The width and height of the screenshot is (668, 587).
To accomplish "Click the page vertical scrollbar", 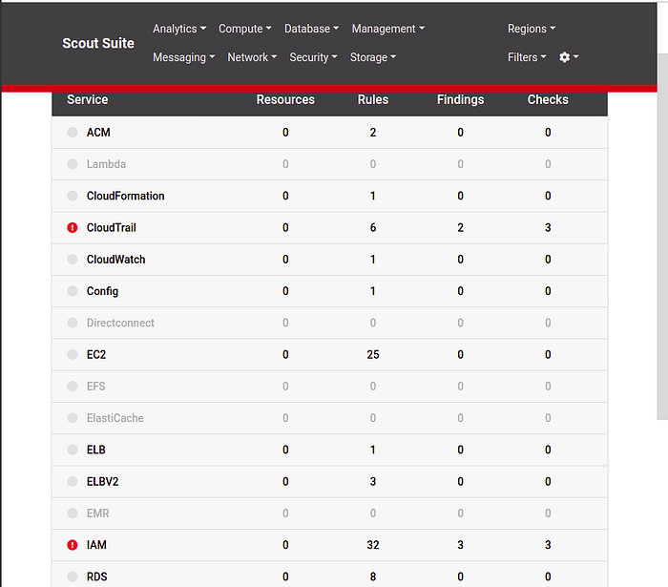I will coord(662,237).
